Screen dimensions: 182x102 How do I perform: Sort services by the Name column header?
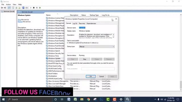tap(48, 15)
